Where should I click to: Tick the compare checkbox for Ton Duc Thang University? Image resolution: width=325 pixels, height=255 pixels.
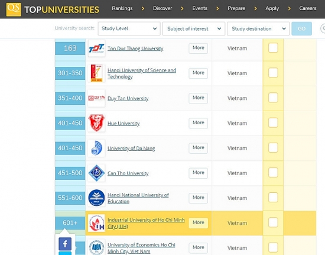tap(273, 48)
